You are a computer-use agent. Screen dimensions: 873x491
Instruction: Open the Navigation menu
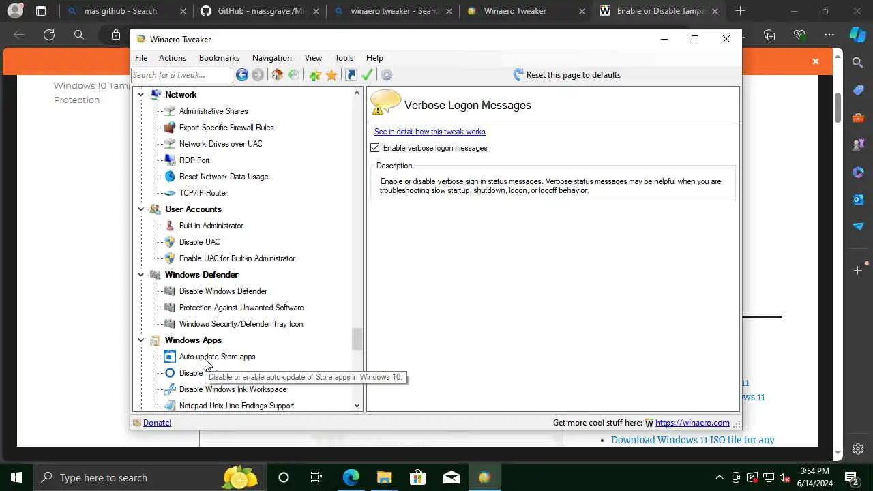click(x=272, y=58)
